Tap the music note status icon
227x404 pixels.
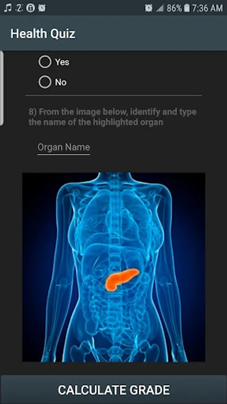8,8
